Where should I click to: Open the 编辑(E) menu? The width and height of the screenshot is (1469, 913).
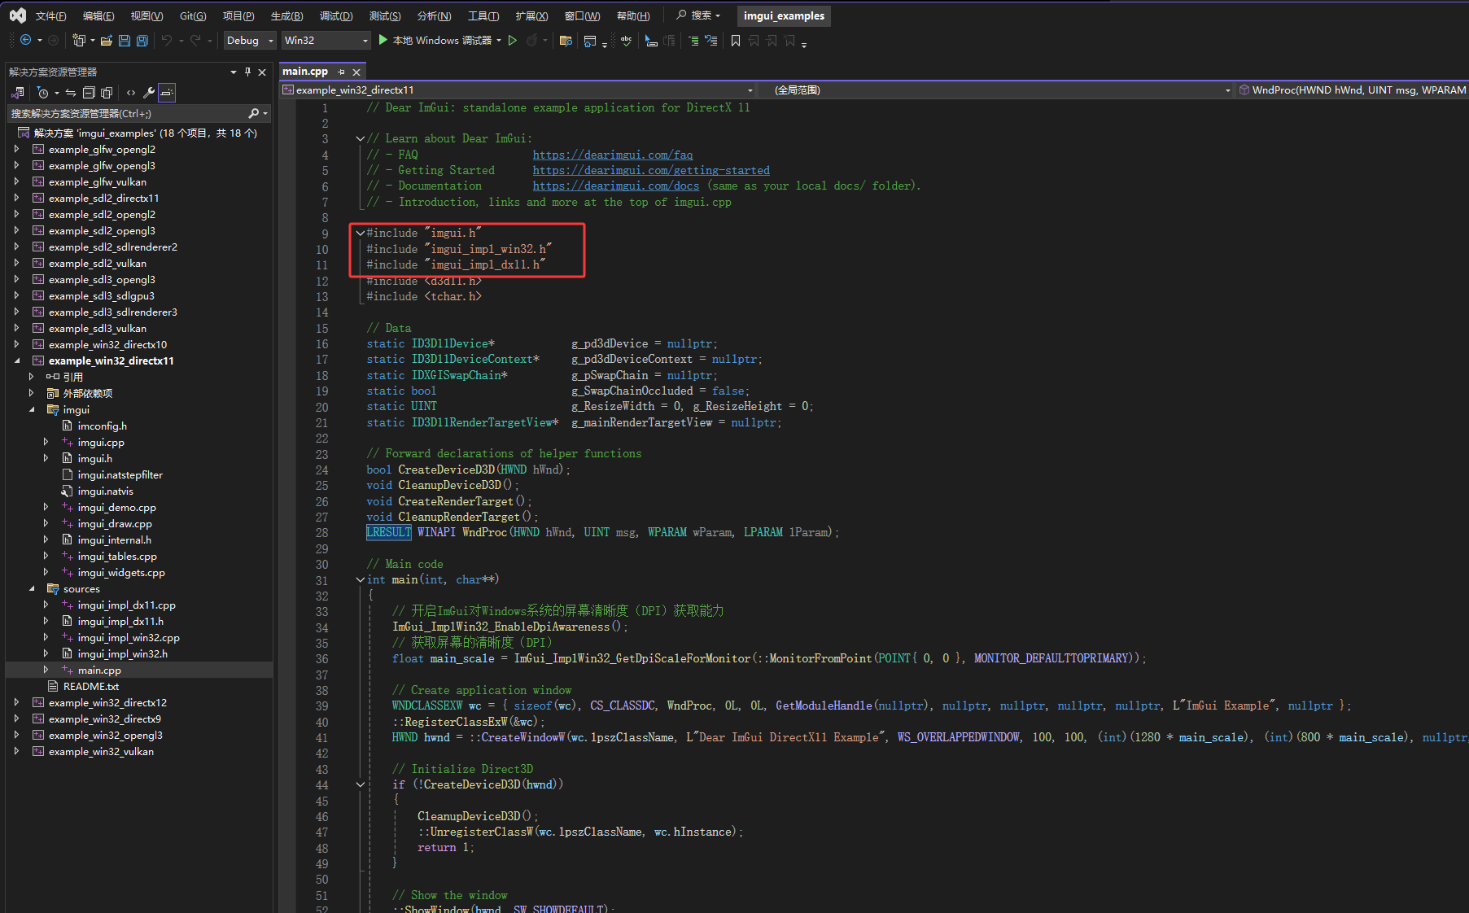[98, 15]
